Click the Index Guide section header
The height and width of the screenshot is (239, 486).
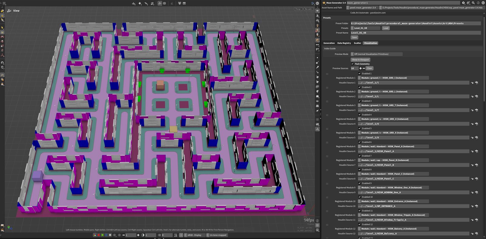coord(330,49)
